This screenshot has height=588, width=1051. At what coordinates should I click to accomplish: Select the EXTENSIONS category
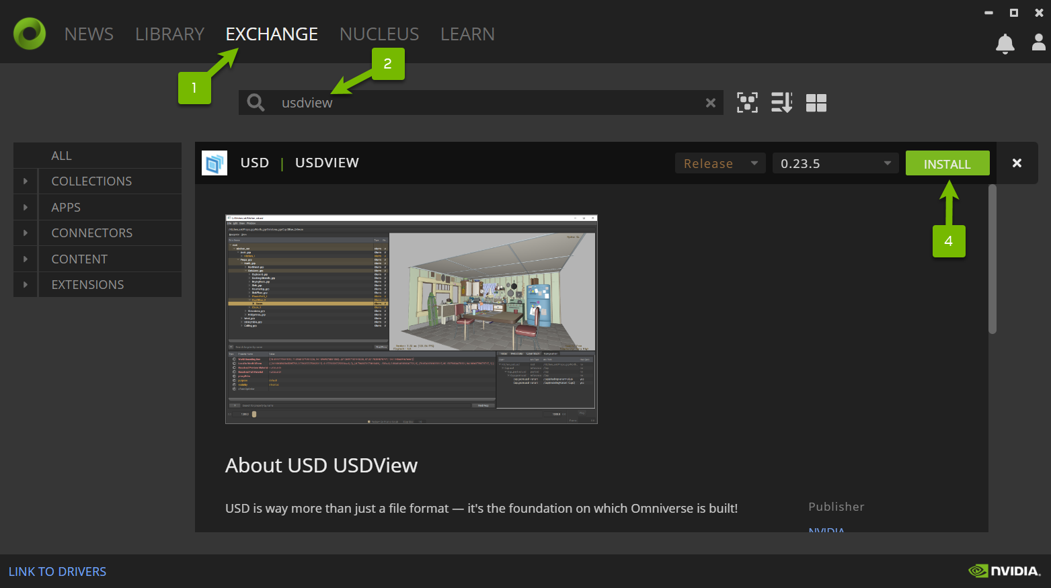click(110, 285)
